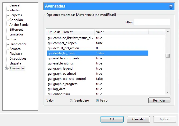Focus the Filtrar input field
This screenshot has width=179, height=126.
coord(152,22)
